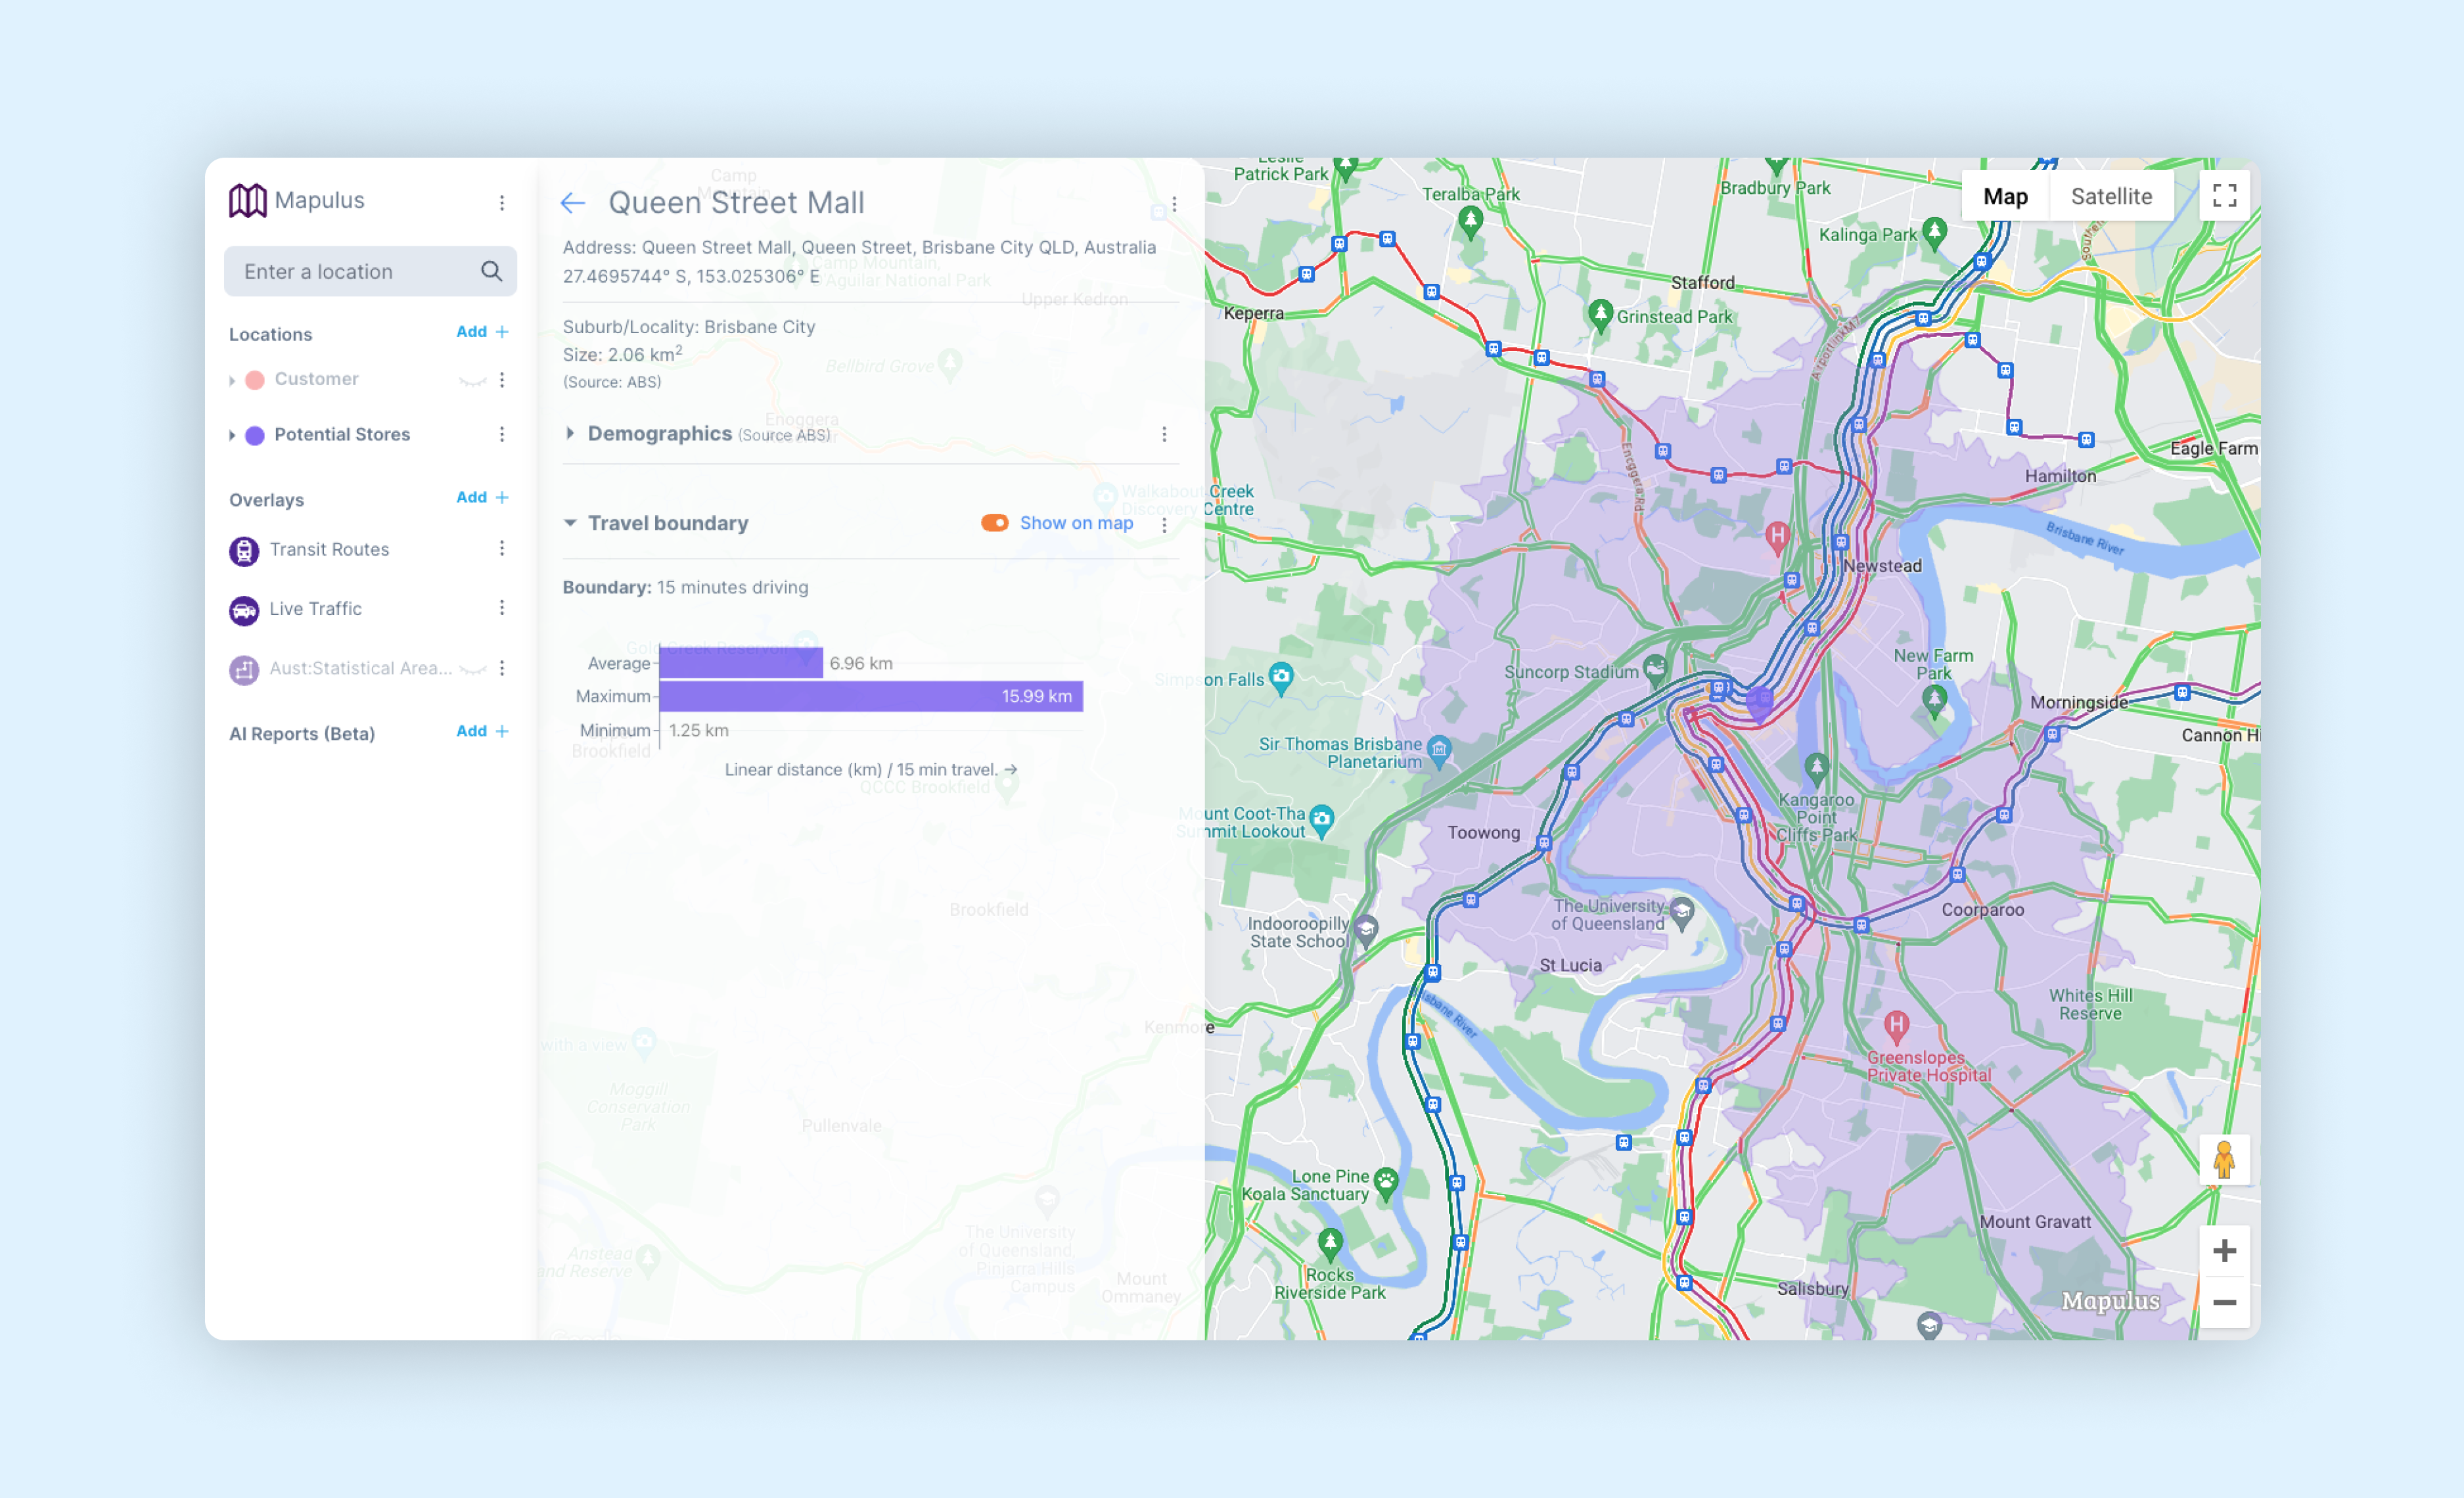The height and width of the screenshot is (1498, 2464).
Task: Click the 'Suburb/Locality: Brisbane City' text
Action: click(x=688, y=327)
